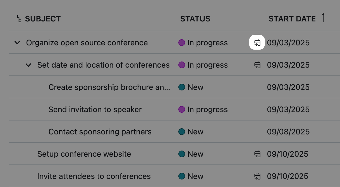Open the Contact sponsoring partners work package

pyautogui.click(x=100, y=132)
